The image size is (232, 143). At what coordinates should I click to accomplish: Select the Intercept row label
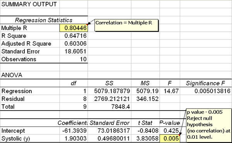point(30,131)
